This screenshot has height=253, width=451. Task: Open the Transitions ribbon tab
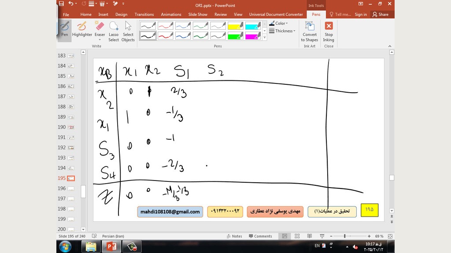tap(144, 14)
